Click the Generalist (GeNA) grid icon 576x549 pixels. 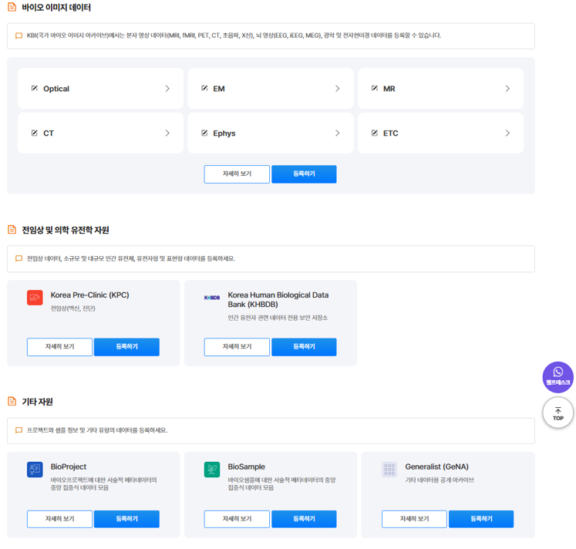pyautogui.click(x=389, y=470)
